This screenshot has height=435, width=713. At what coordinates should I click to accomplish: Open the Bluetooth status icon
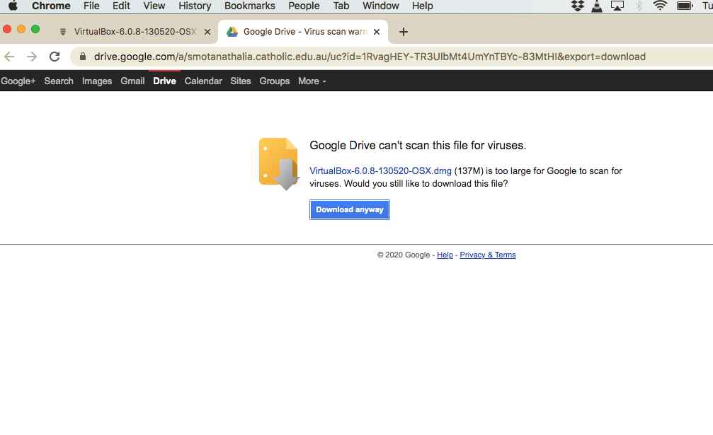click(x=639, y=6)
